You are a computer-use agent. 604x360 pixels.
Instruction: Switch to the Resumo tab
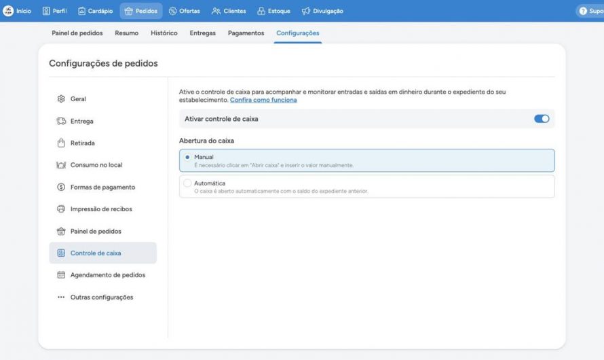coord(126,33)
